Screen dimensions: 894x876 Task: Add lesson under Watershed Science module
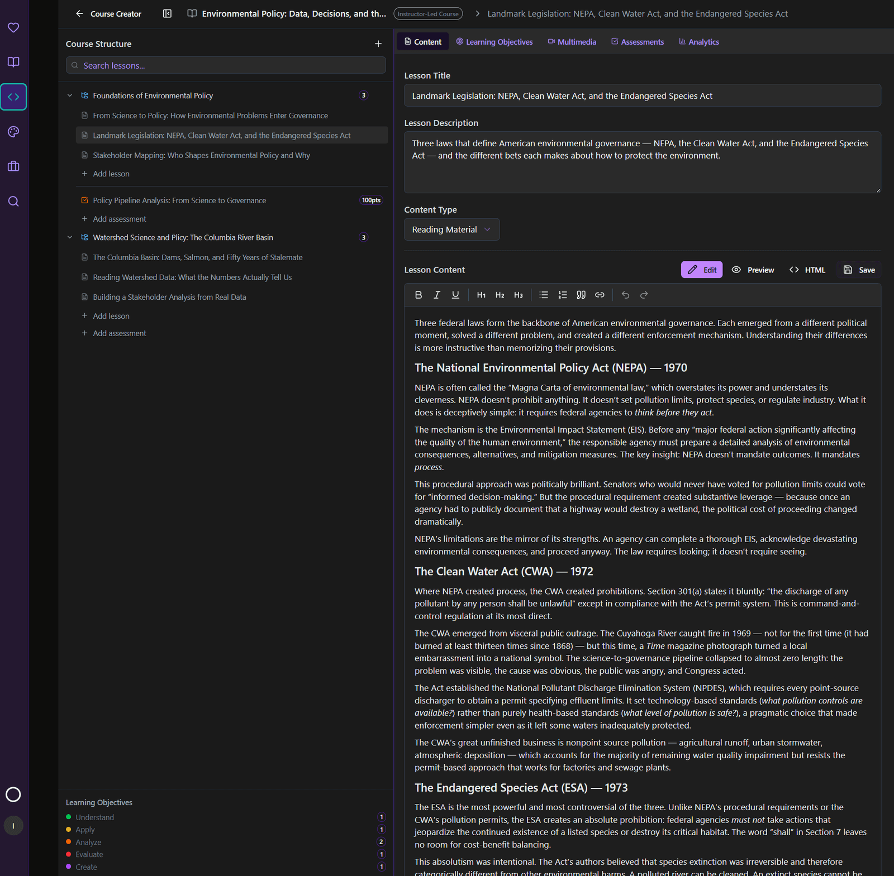pos(105,316)
